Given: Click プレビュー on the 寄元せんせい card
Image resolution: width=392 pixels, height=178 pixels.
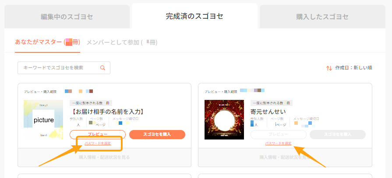Looking at the screenshot, I should pos(278,134).
